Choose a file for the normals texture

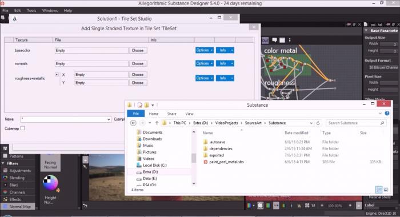click(138, 63)
